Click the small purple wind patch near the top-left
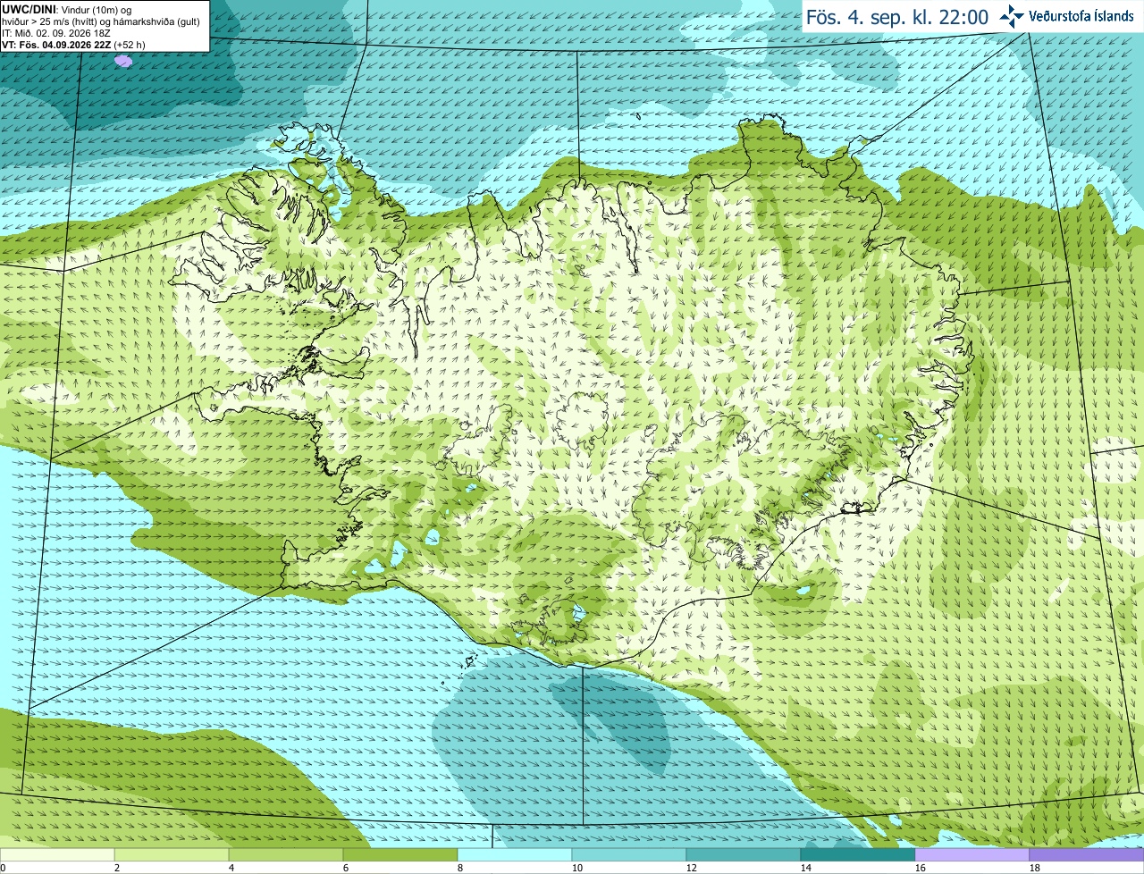This screenshot has height=874, width=1144. [x=124, y=61]
